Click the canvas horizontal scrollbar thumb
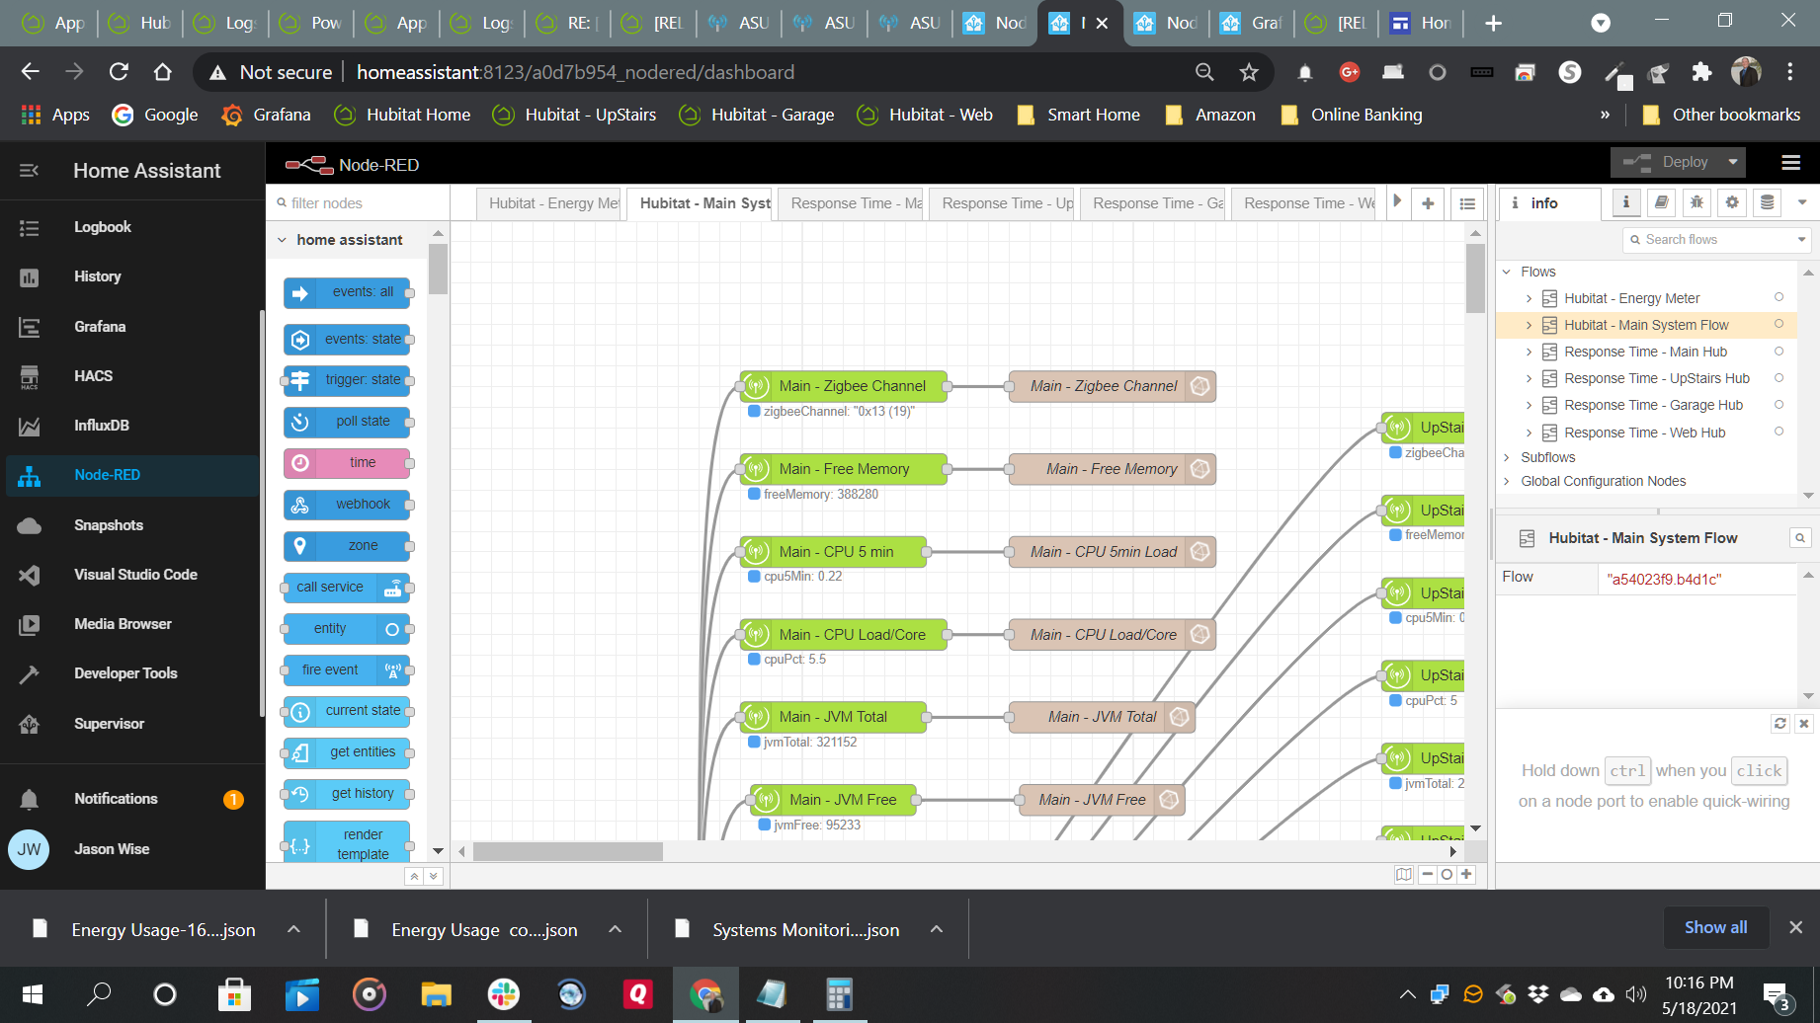1820x1023 pixels. tap(567, 851)
